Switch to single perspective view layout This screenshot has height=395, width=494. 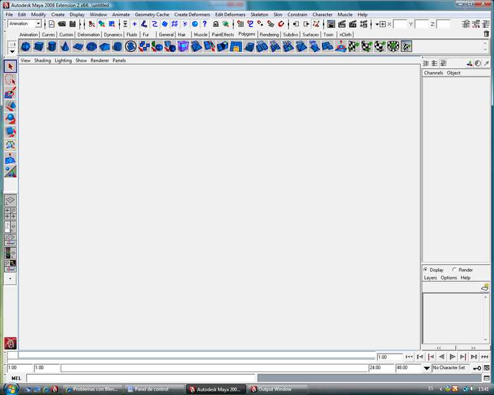click(10, 201)
